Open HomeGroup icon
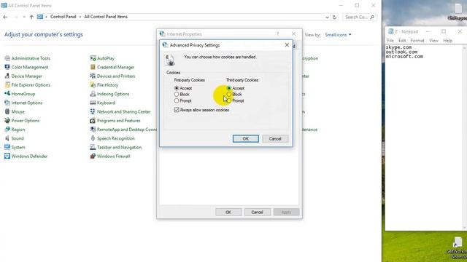This screenshot has width=467, height=262. (7, 94)
